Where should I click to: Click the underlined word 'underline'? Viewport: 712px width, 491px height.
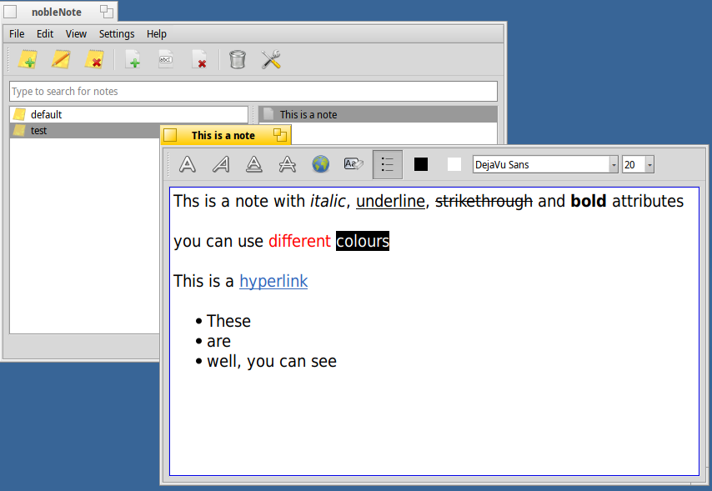click(x=390, y=201)
